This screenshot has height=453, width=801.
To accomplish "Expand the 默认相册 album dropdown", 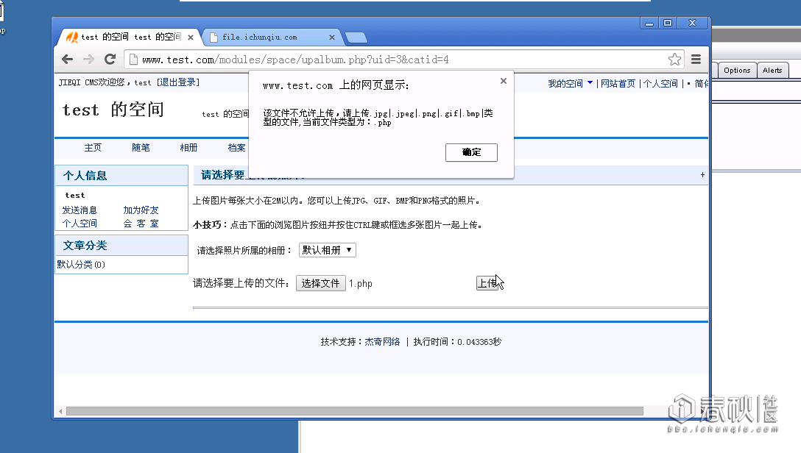I will (x=327, y=250).
